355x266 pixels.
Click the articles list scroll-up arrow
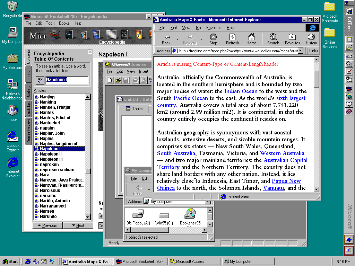(88, 97)
